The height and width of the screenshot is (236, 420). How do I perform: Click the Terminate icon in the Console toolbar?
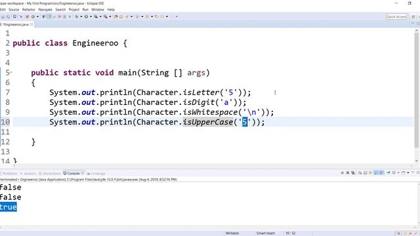point(343,173)
